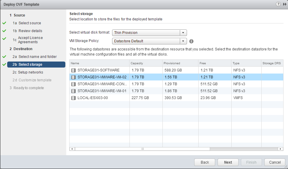Select the STORAGE01-VMWARE-CON... datastore row
The width and height of the screenshot is (288, 169).
(x=102, y=84)
